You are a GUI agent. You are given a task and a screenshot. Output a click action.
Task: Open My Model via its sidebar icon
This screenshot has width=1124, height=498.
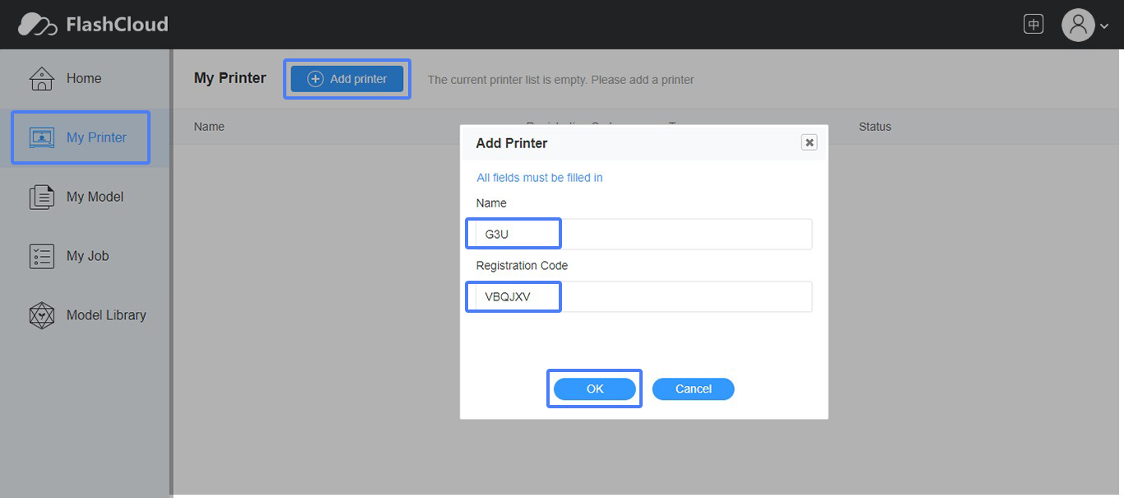click(x=41, y=196)
